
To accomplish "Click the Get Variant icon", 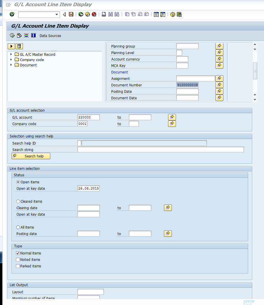I will click(19, 35).
